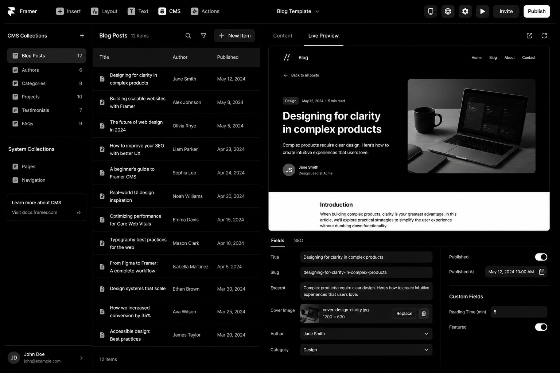Search blog posts with magnifier icon
This screenshot has height=373, width=560.
188,36
